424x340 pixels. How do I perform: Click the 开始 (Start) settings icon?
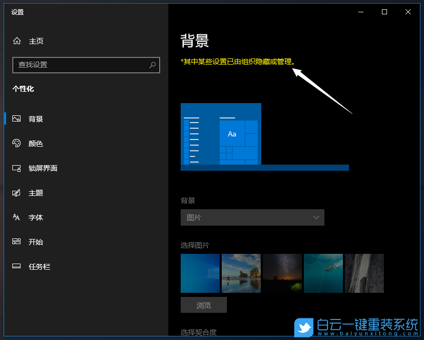pos(17,242)
